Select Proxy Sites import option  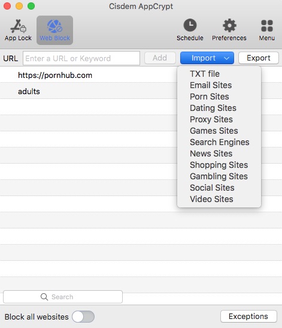click(x=211, y=119)
